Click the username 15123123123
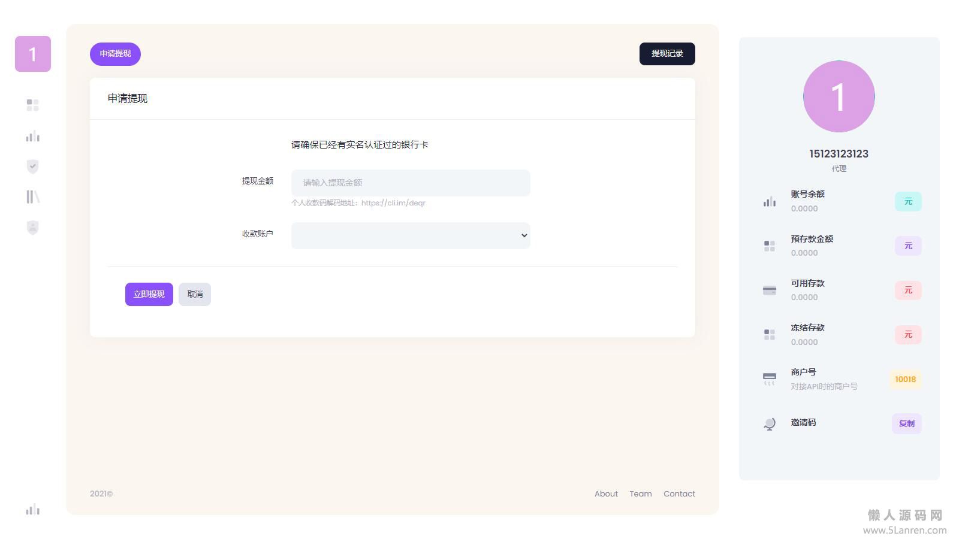959x539 pixels. point(839,154)
